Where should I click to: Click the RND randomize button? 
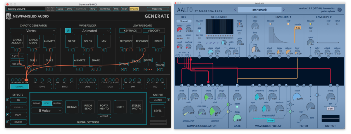(x=124, y=9)
